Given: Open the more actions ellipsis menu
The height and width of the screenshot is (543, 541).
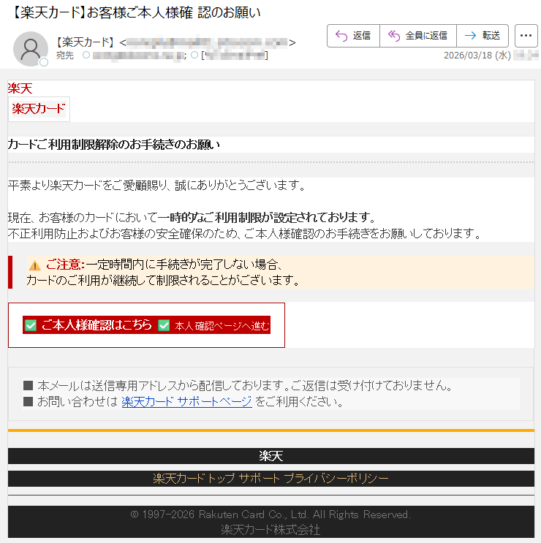Looking at the screenshot, I should (x=526, y=36).
